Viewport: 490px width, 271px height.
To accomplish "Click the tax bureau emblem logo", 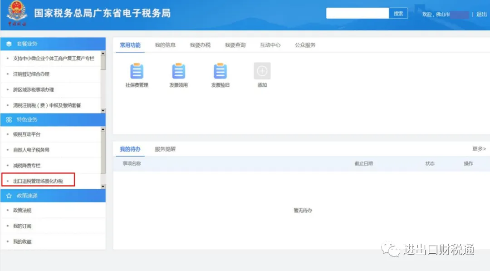I will 17,15.
